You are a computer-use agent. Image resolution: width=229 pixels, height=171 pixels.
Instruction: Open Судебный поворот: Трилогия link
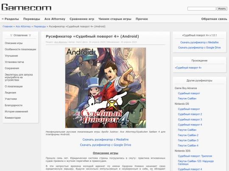pos(195,156)
